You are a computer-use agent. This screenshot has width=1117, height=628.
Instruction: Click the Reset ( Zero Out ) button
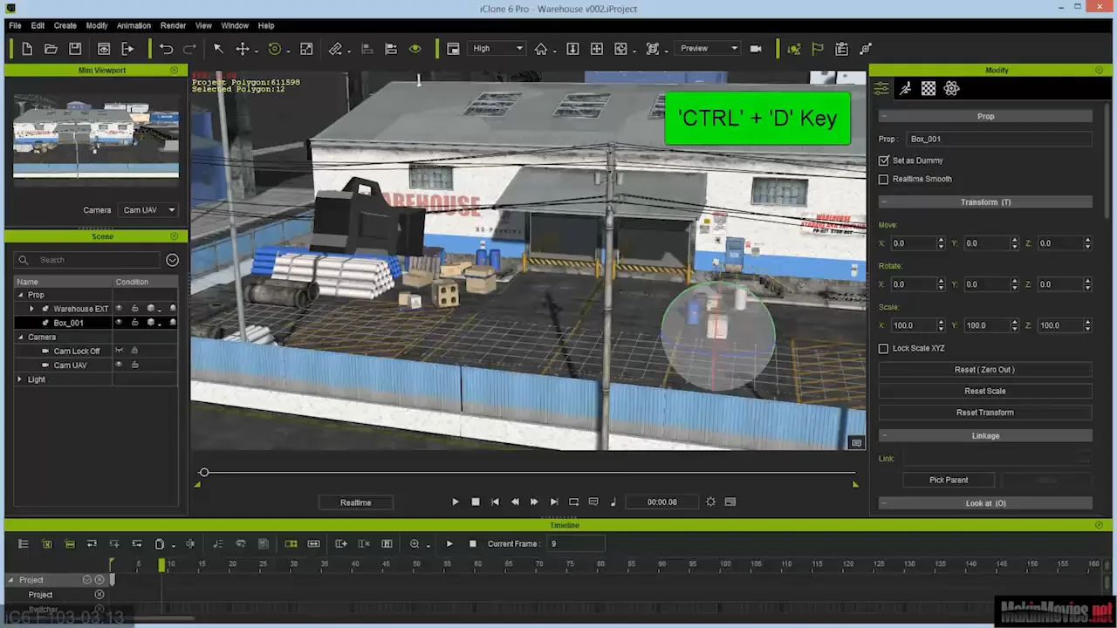tap(984, 370)
